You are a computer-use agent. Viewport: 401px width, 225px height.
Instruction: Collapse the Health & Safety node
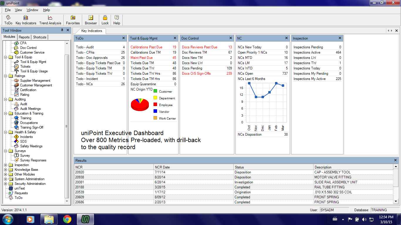tap(6, 132)
